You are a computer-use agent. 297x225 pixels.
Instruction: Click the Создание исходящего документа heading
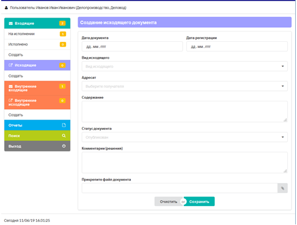[x=118, y=22]
